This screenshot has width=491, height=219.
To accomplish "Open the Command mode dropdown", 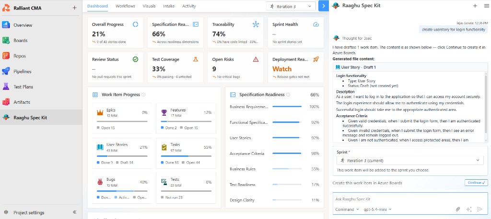I will (x=347, y=209).
